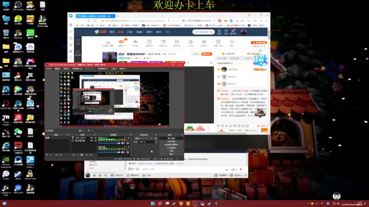This screenshot has height=207, width=369.
Task: Open the Tools menu in OBS
Action: pos(113,69)
